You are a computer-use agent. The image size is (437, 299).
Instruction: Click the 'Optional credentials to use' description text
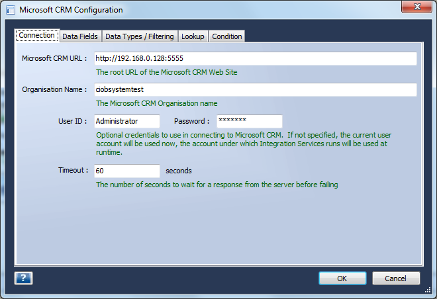coord(244,144)
